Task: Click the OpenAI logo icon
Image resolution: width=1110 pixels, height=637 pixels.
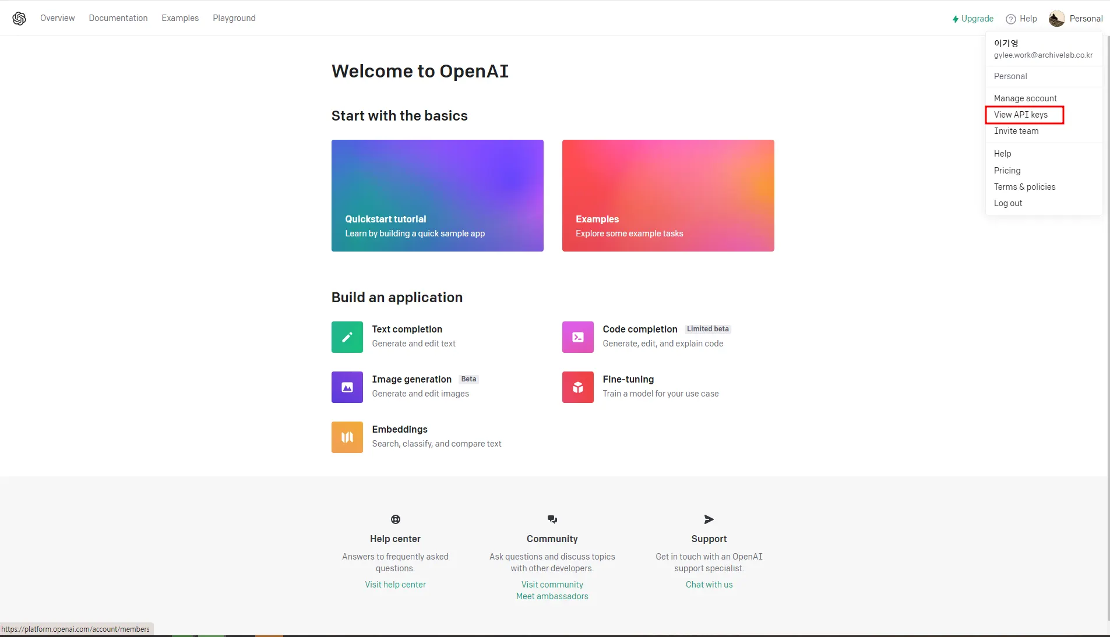Action: [x=19, y=19]
